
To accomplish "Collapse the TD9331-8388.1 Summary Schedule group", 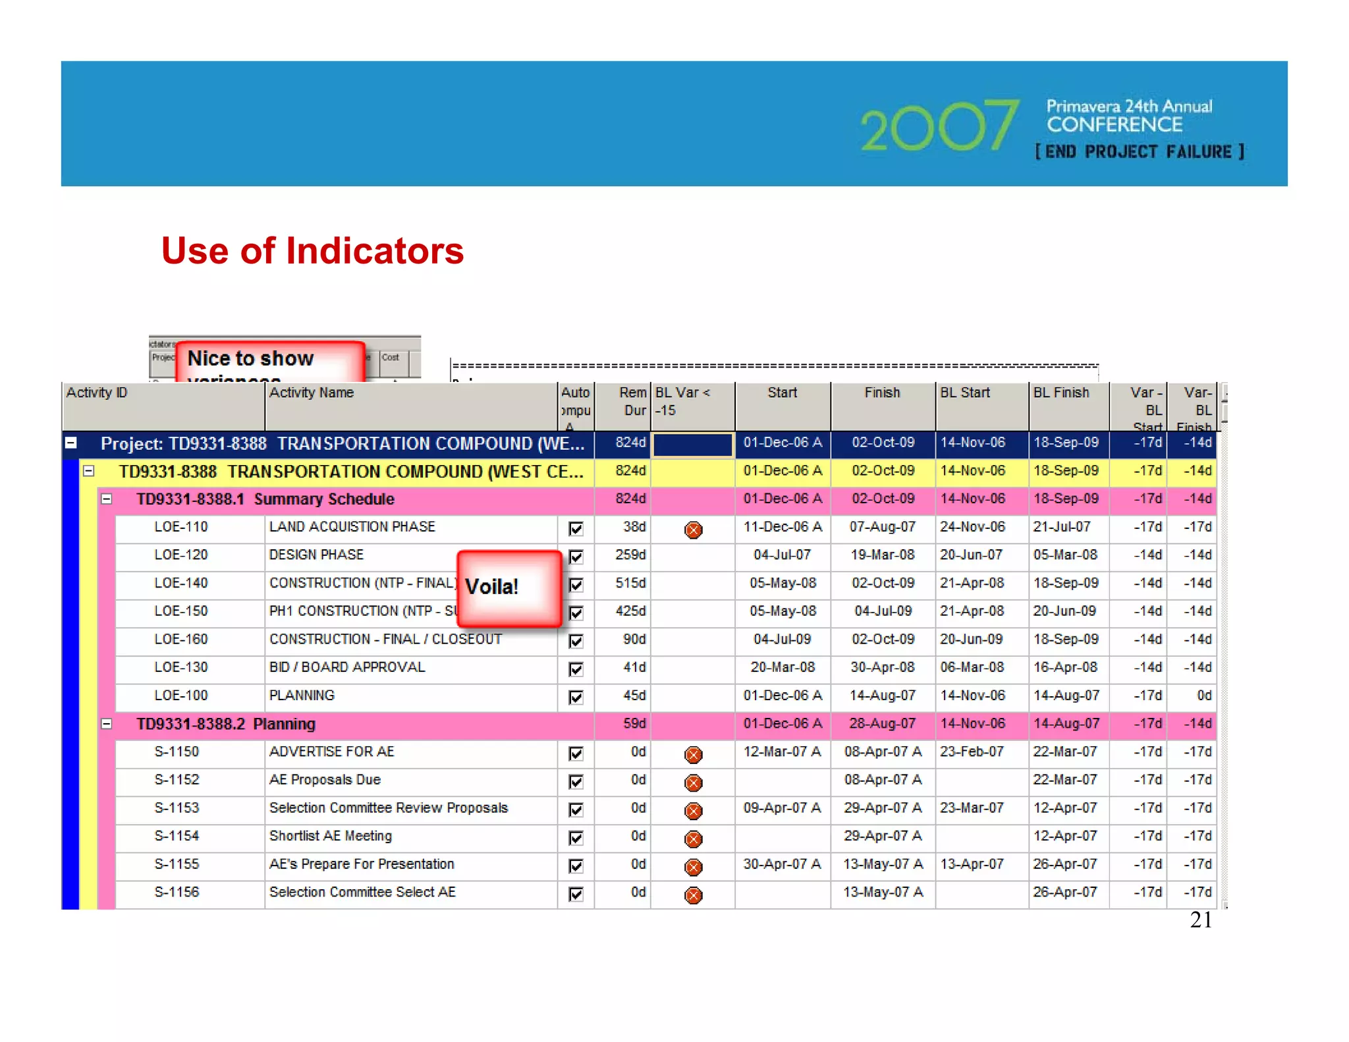I will click(106, 499).
